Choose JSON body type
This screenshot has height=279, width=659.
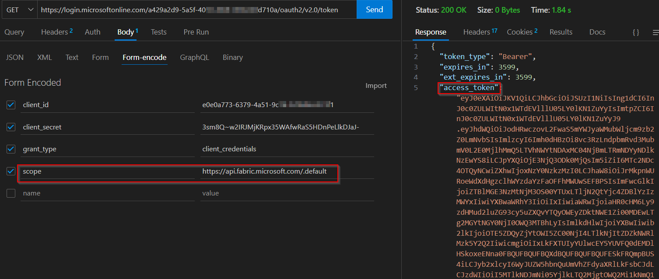(x=15, y=57)
